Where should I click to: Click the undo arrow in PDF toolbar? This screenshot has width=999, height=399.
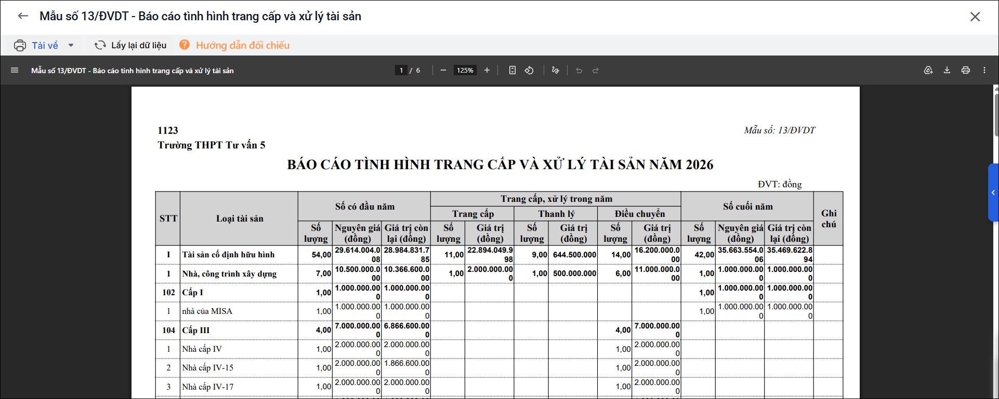tap(579, 70)
